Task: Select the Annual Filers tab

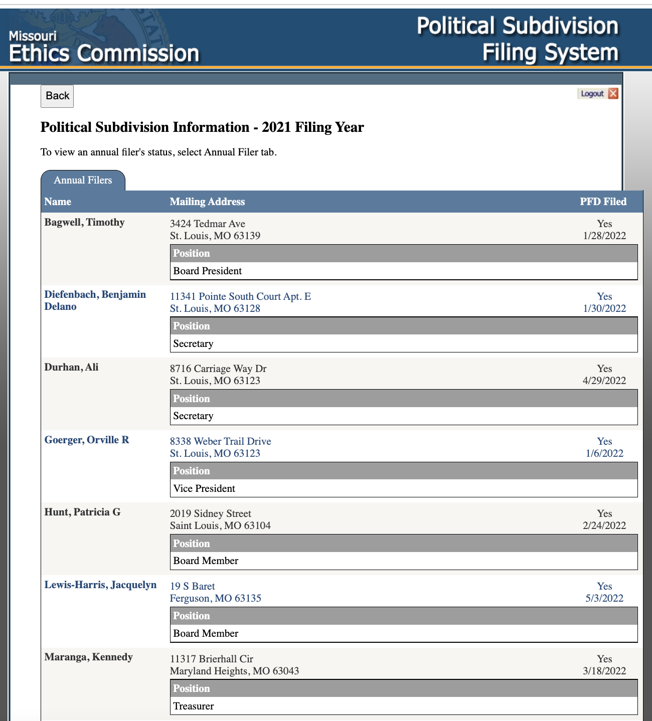Action: 83,181
